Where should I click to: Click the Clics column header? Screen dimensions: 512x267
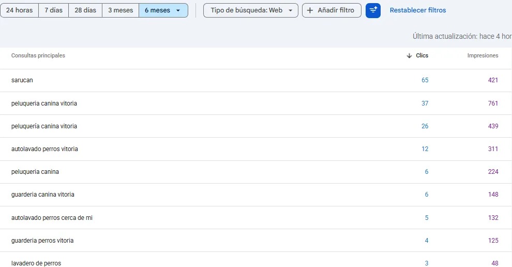(422, 55)
